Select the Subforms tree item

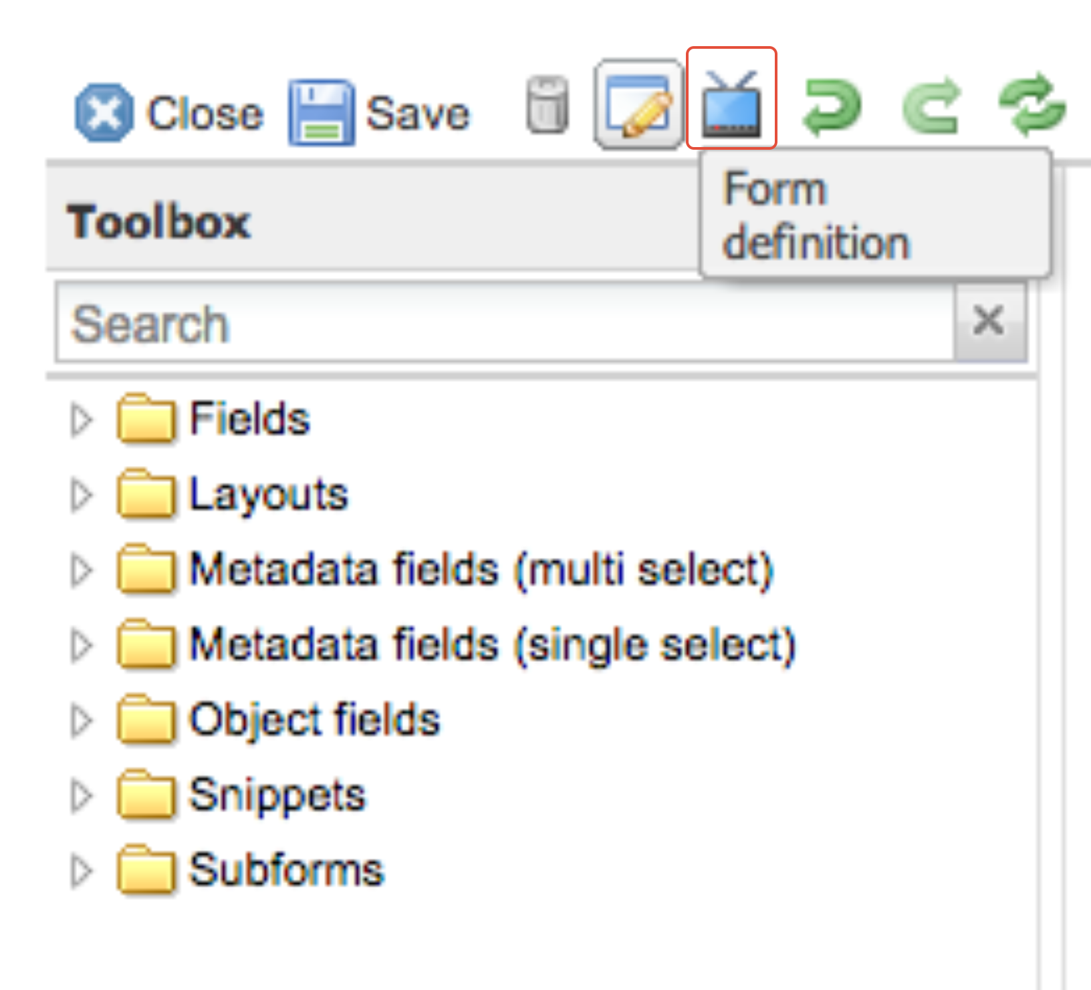pos(286,870)
